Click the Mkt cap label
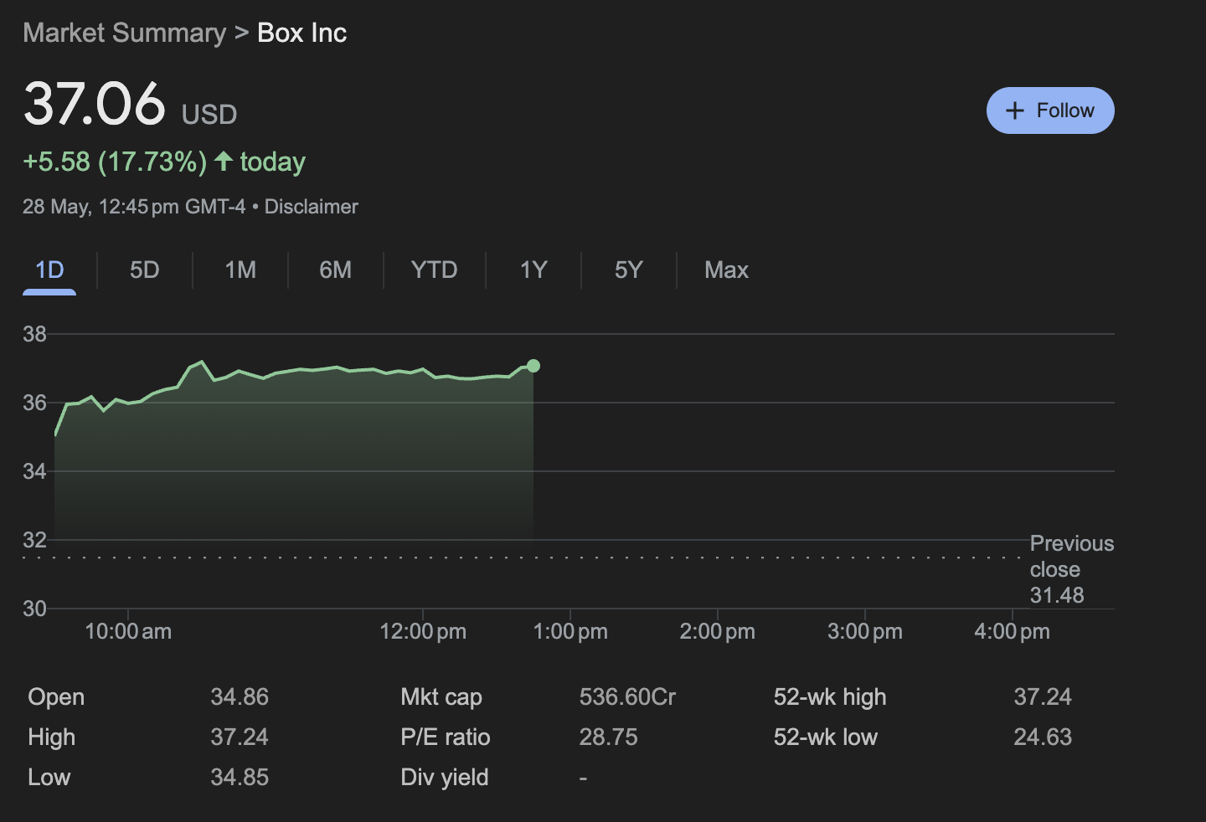This screenshot has height=822, width=1206. [x=441, y=697]
